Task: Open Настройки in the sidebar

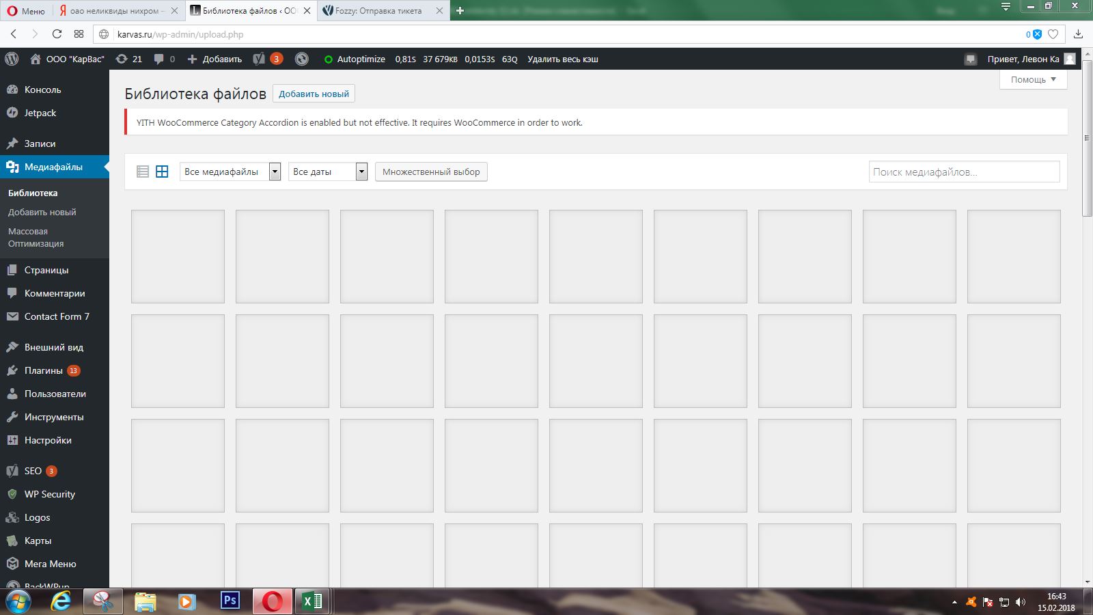Action: 55,440
